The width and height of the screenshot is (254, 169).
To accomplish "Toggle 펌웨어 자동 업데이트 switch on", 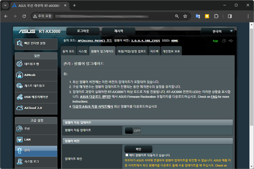I will [133, 131].
